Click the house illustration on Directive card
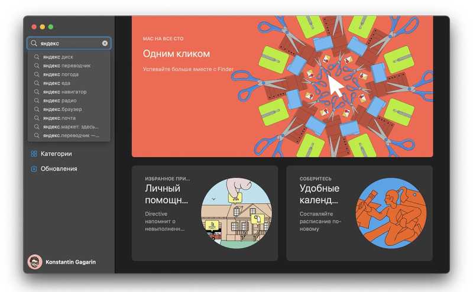Image resolution: width=473 pixels, height=292 pixels. (x=237, y=213)
